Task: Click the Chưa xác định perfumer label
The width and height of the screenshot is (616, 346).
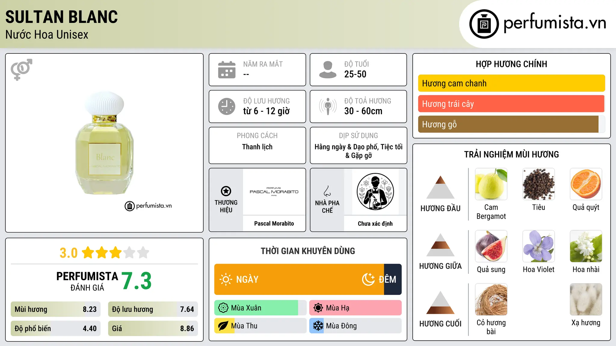Action: pos(375,223)
